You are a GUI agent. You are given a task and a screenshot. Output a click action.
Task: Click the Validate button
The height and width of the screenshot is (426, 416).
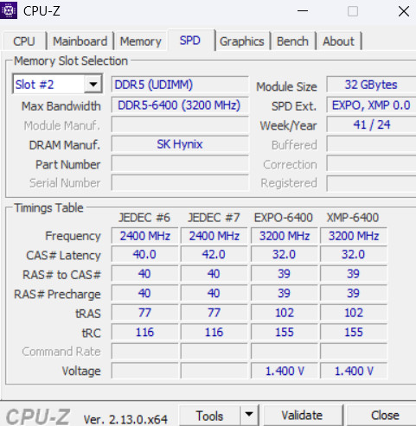pyautogui.click(x=302, y=416)
